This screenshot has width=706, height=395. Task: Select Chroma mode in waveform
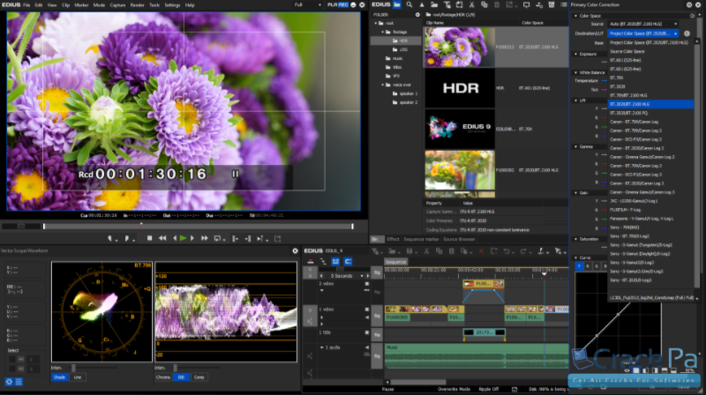tap(163, 377)
